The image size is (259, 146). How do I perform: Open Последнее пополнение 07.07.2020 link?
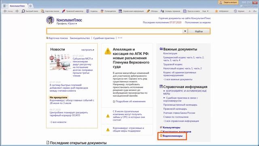click(x=162, y=22)
